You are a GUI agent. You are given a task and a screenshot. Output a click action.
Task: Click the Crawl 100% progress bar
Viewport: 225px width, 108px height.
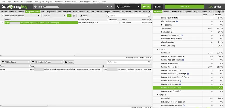(184, 7)
